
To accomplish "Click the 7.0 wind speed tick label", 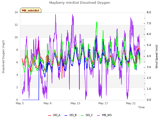I will tap(149, 23).
